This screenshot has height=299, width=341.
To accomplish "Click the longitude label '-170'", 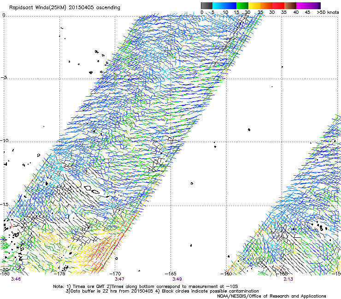I will pos(115,274).
